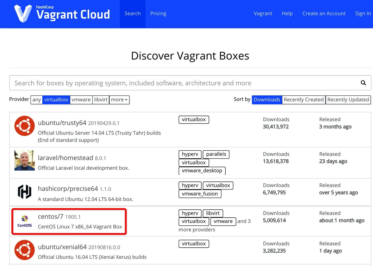Screen dimensions: 373x266
Task: Click virtualbox tag on ubuntu/trusty64 row
Action: pos(194,120)
